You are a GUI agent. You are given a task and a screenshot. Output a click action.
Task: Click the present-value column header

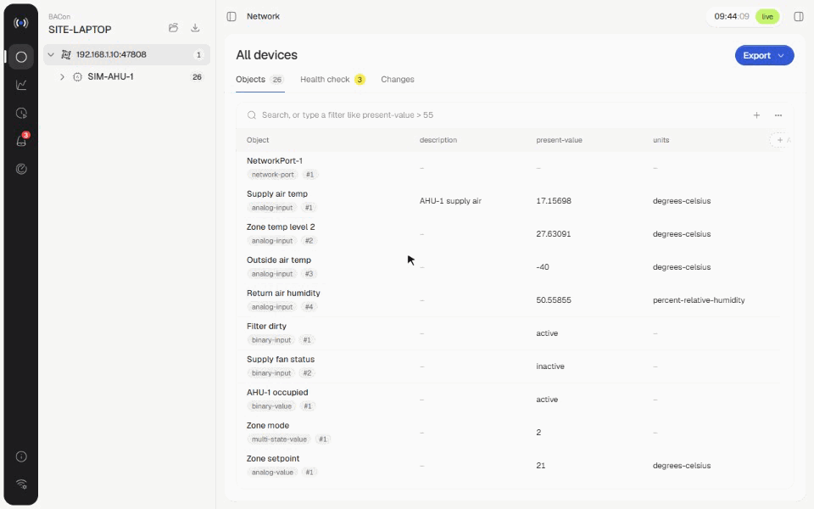point(559,140)
